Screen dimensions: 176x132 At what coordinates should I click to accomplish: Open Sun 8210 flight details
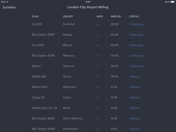(38, 45)
